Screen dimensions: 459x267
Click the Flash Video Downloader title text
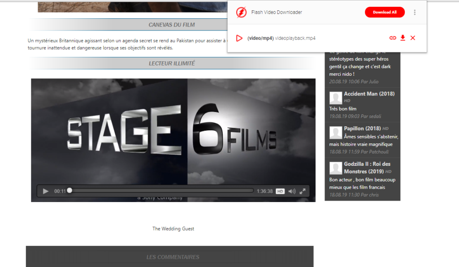(x=277, y=12)
